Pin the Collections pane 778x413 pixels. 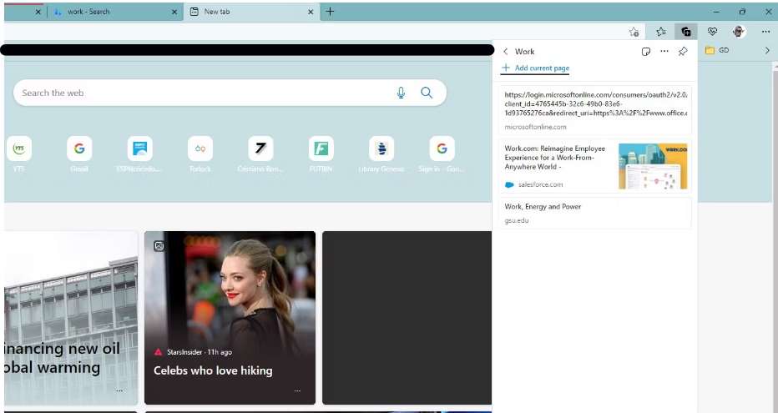[x=682, y=52]
